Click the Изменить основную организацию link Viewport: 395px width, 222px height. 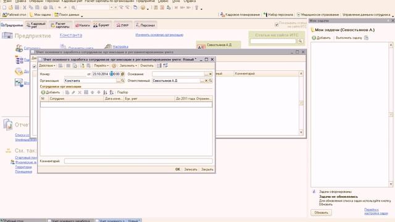[x=159, y=35]
